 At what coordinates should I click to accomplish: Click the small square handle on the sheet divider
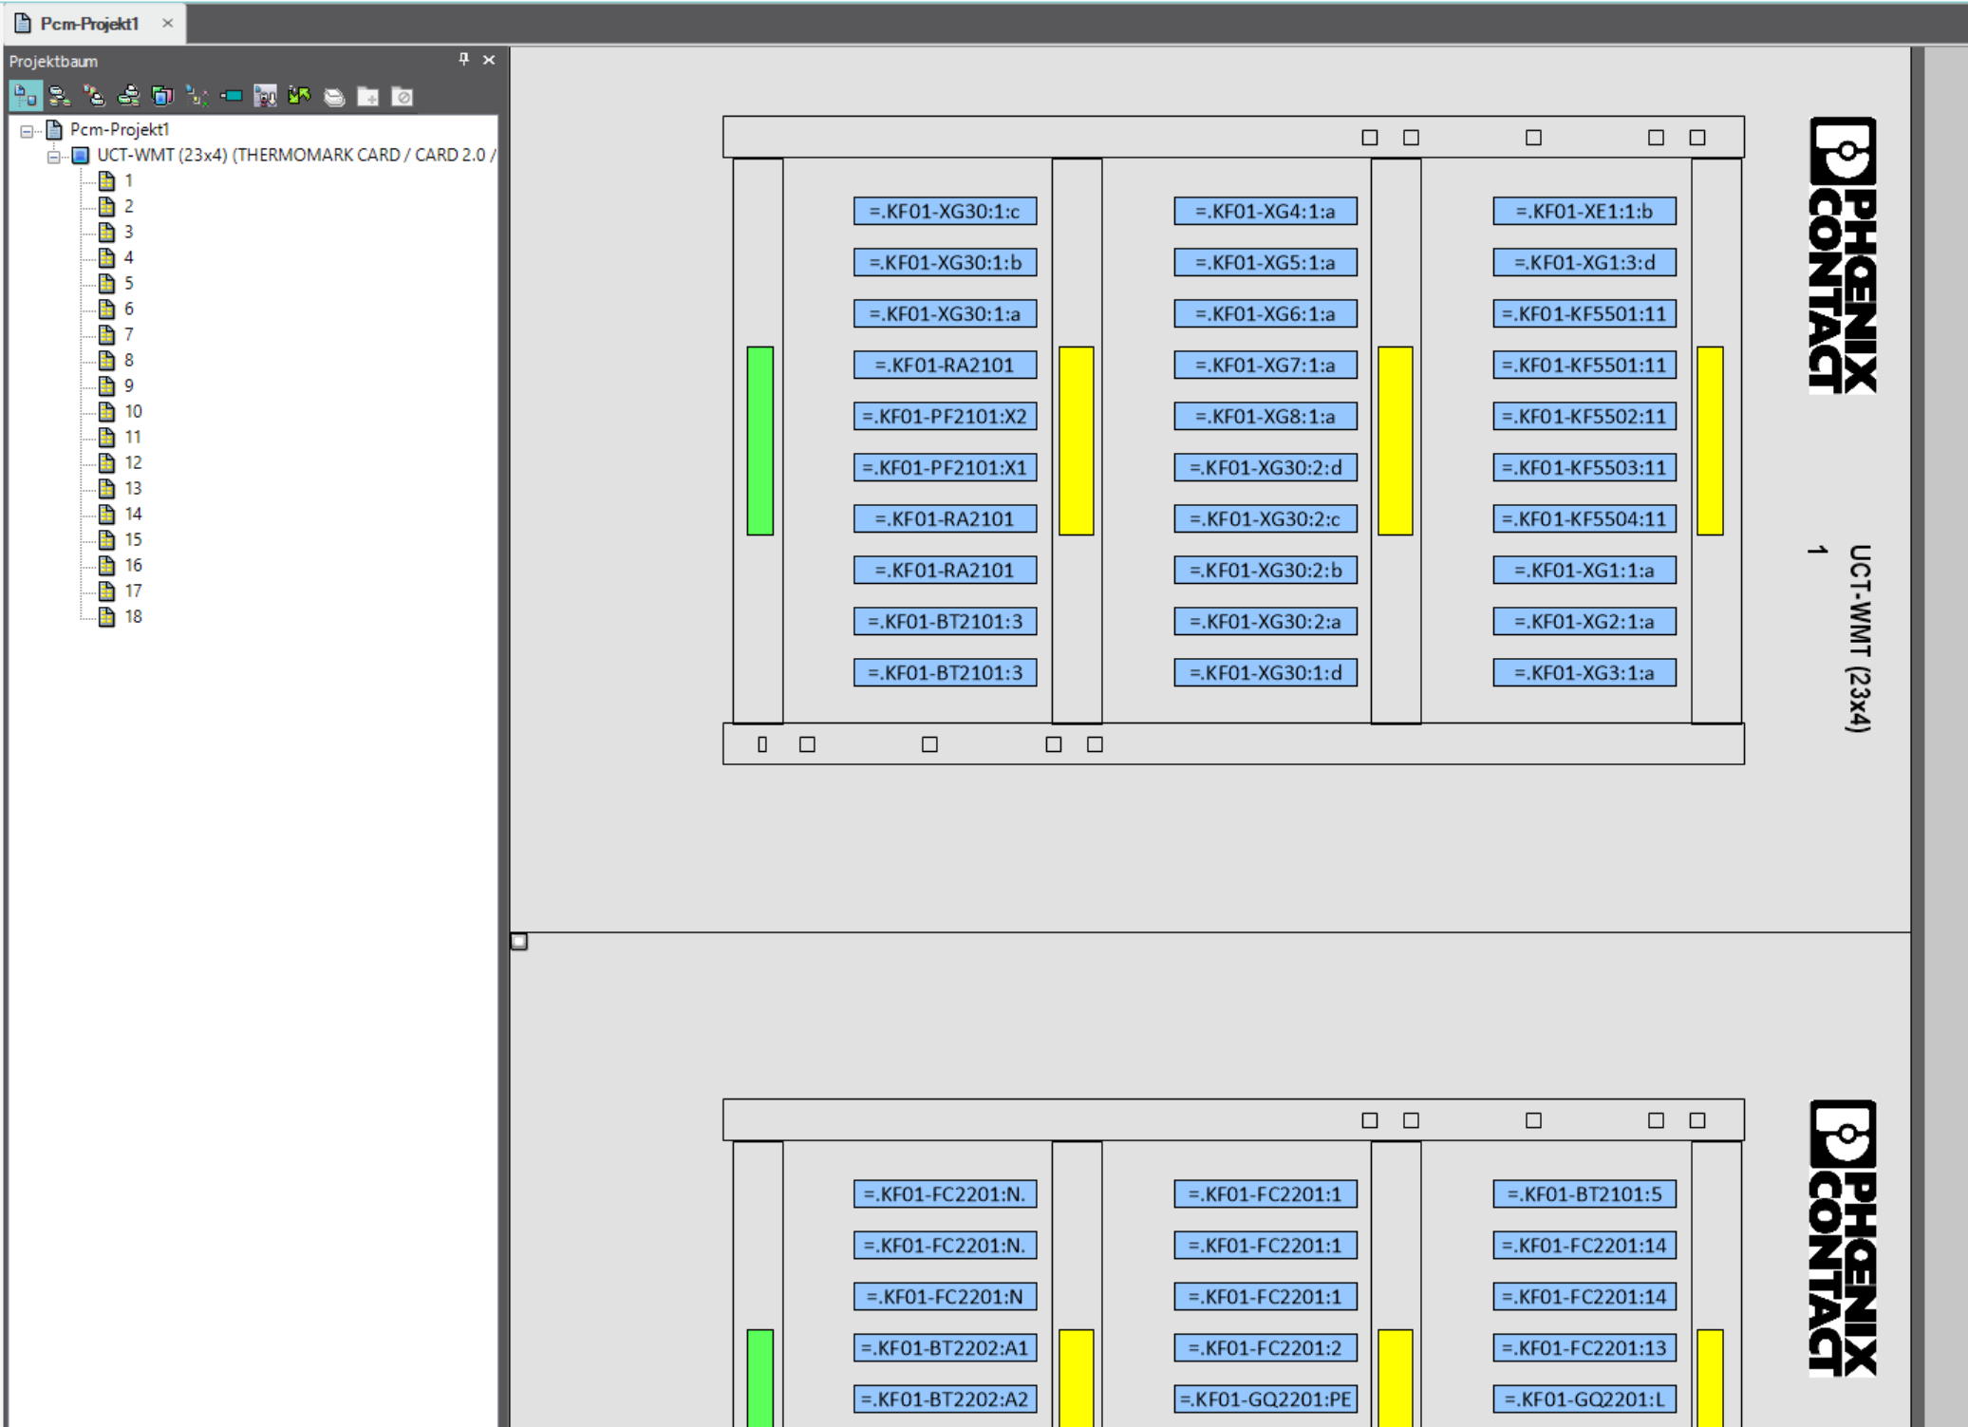tap(519, 941)
